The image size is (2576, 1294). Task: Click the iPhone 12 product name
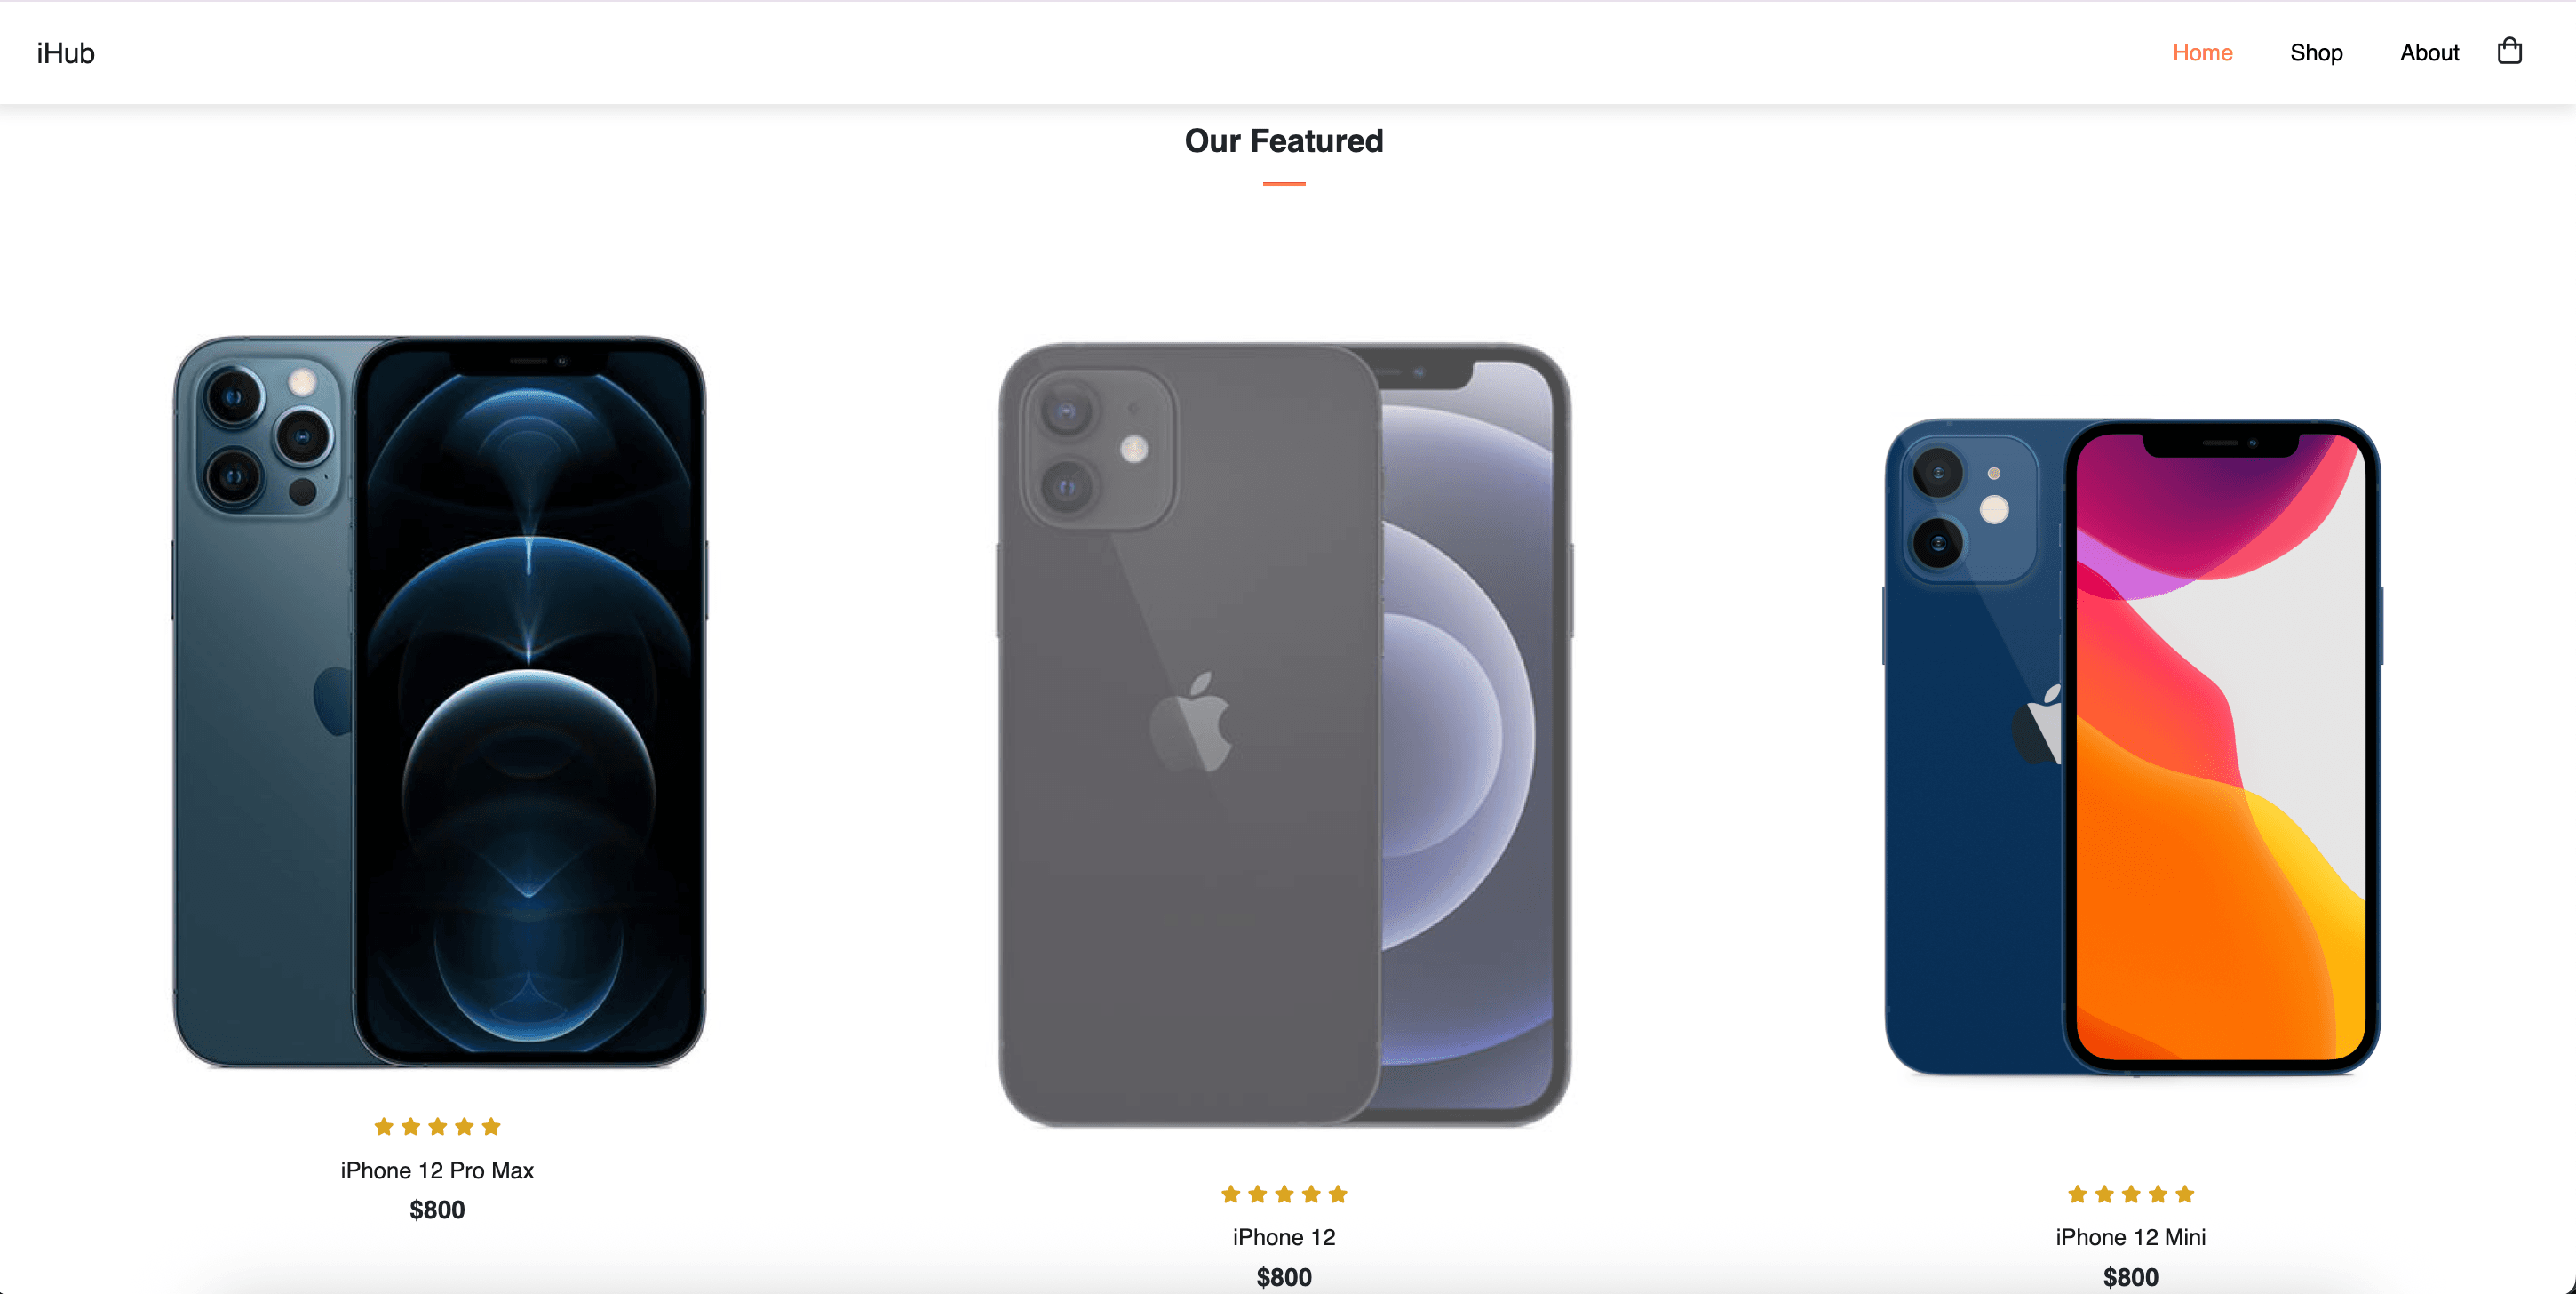[x=1284, y=1237]
